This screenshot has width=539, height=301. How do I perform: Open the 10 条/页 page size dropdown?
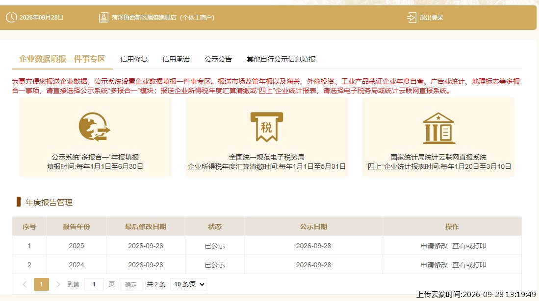point(188,284)
